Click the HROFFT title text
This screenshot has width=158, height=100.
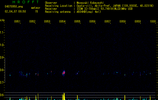26,2
